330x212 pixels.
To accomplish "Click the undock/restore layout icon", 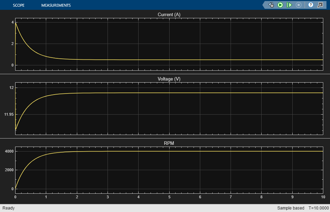I will click(320, 5).
